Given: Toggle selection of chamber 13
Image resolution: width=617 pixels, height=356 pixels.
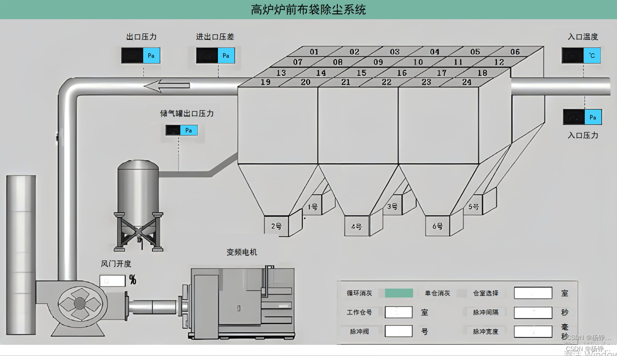Looking at the screenshot, I should (281, 72).
